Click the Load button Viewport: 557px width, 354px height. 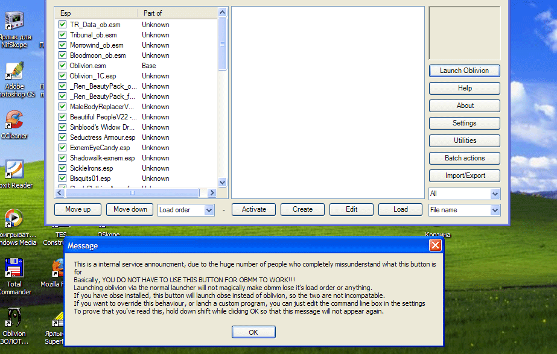pos(400,209)
